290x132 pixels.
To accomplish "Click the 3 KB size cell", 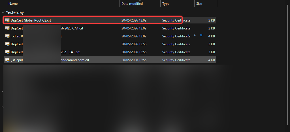I will pyautogui.click(x=212, y=52).
